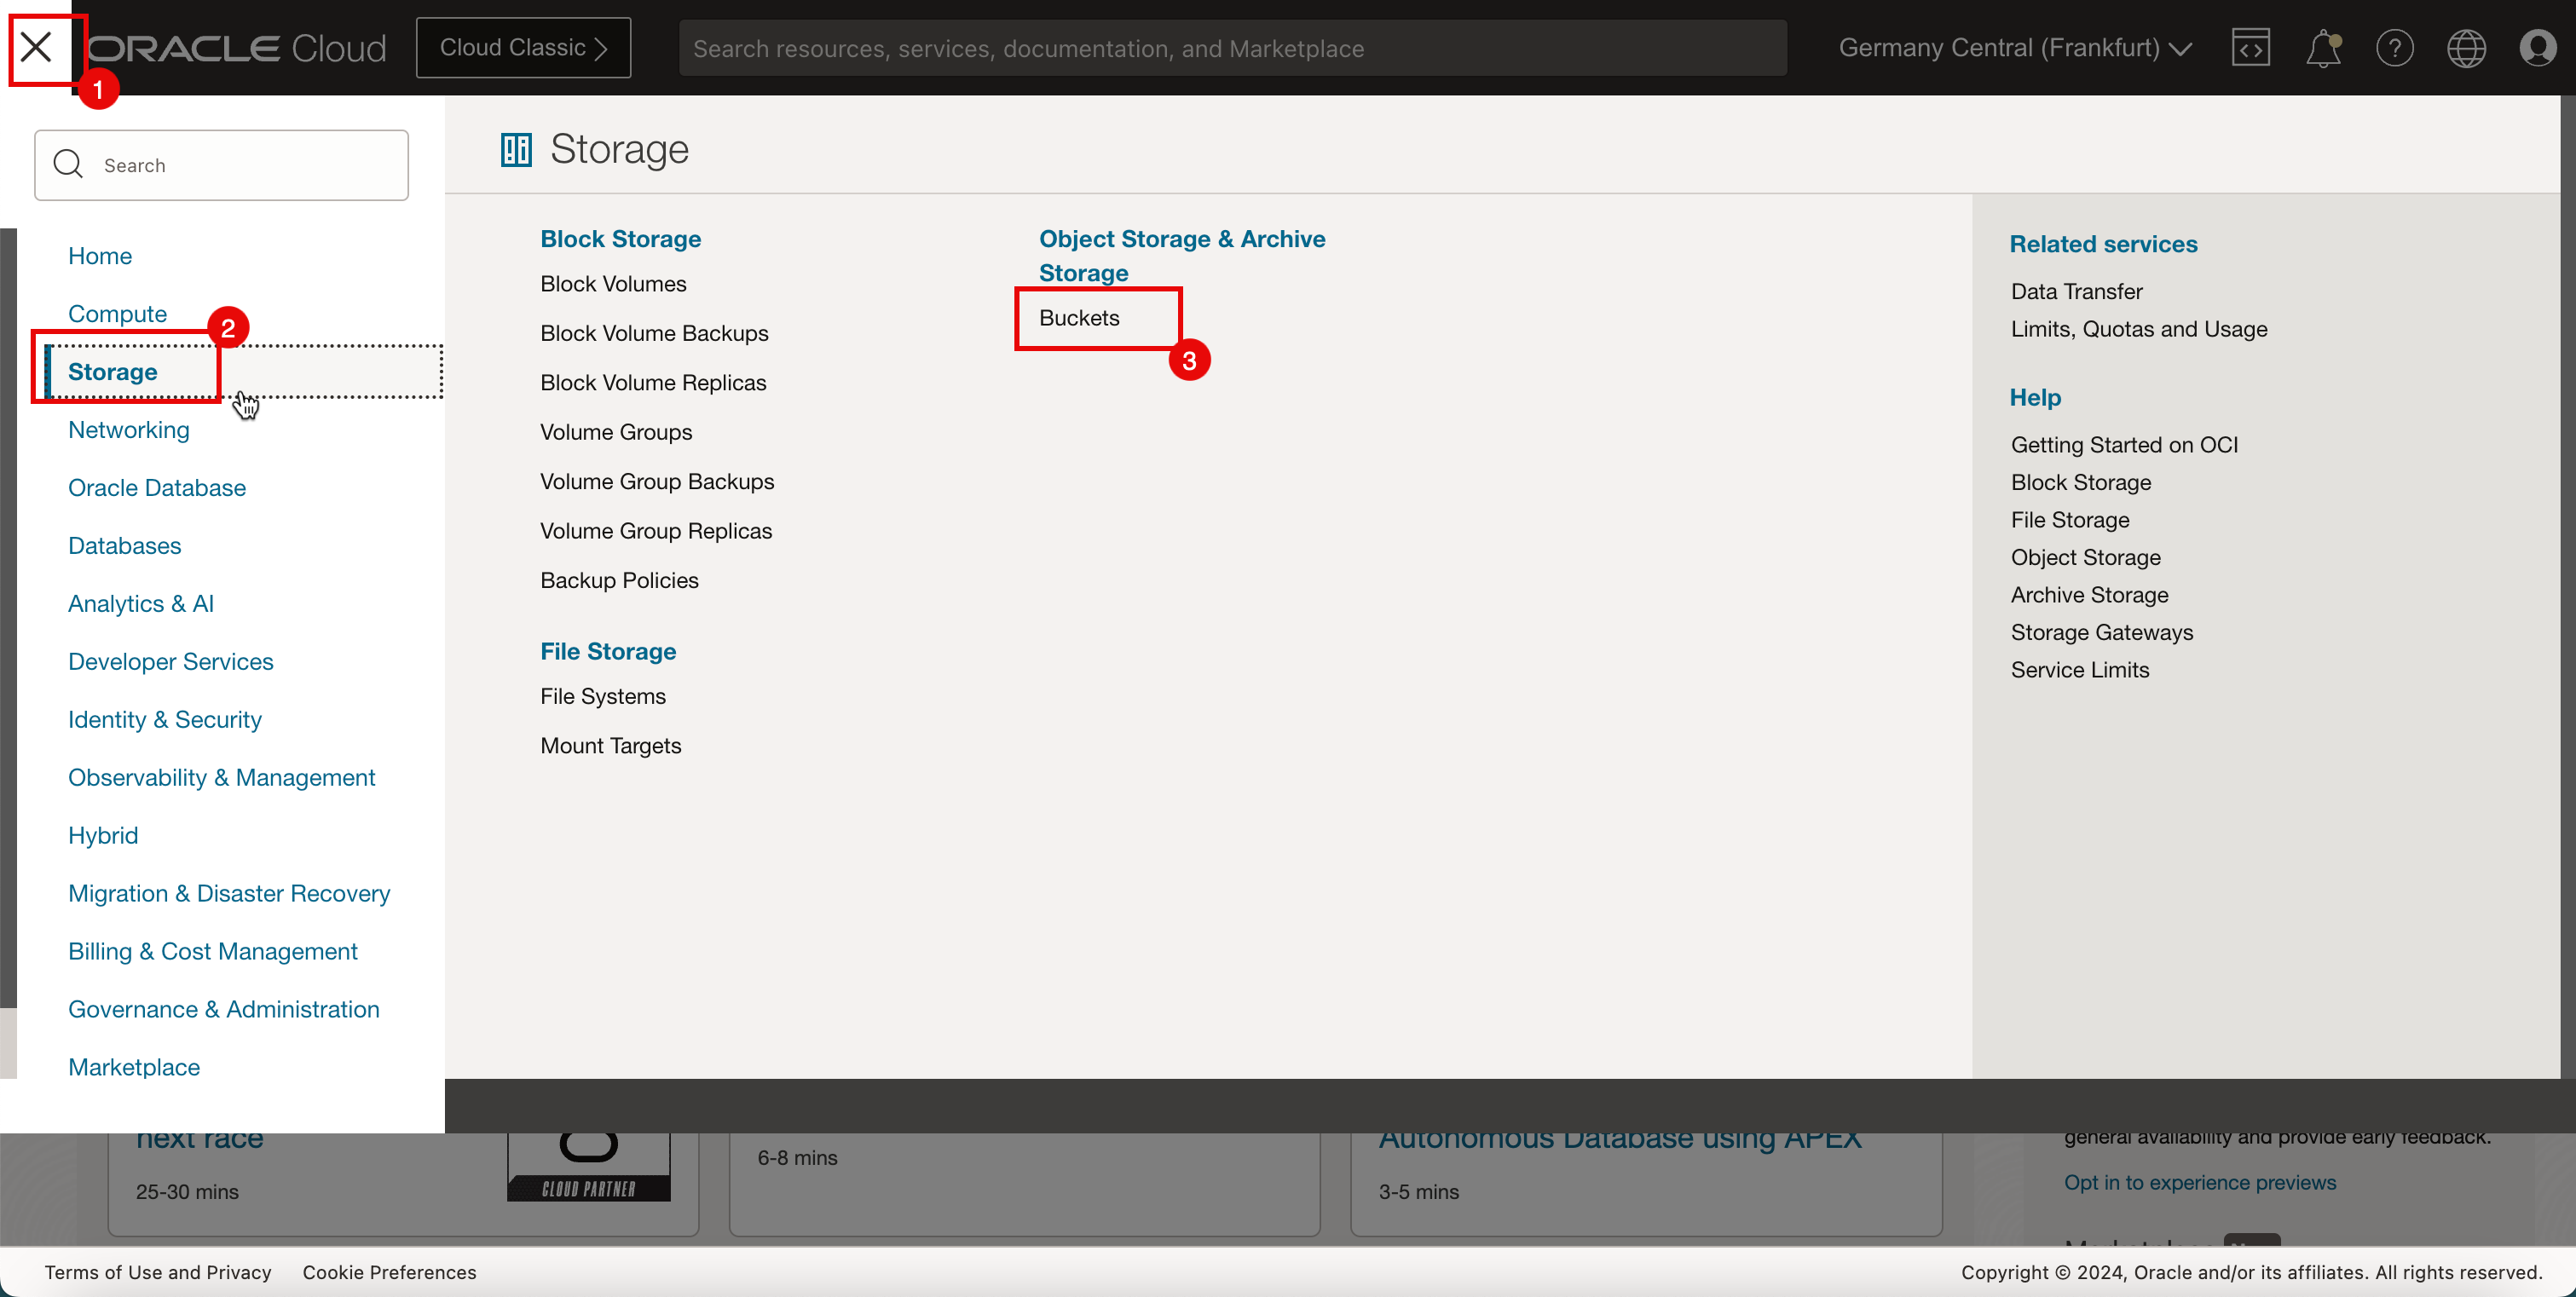
Task: Open the language globe icon
Action: (2466, 48)
